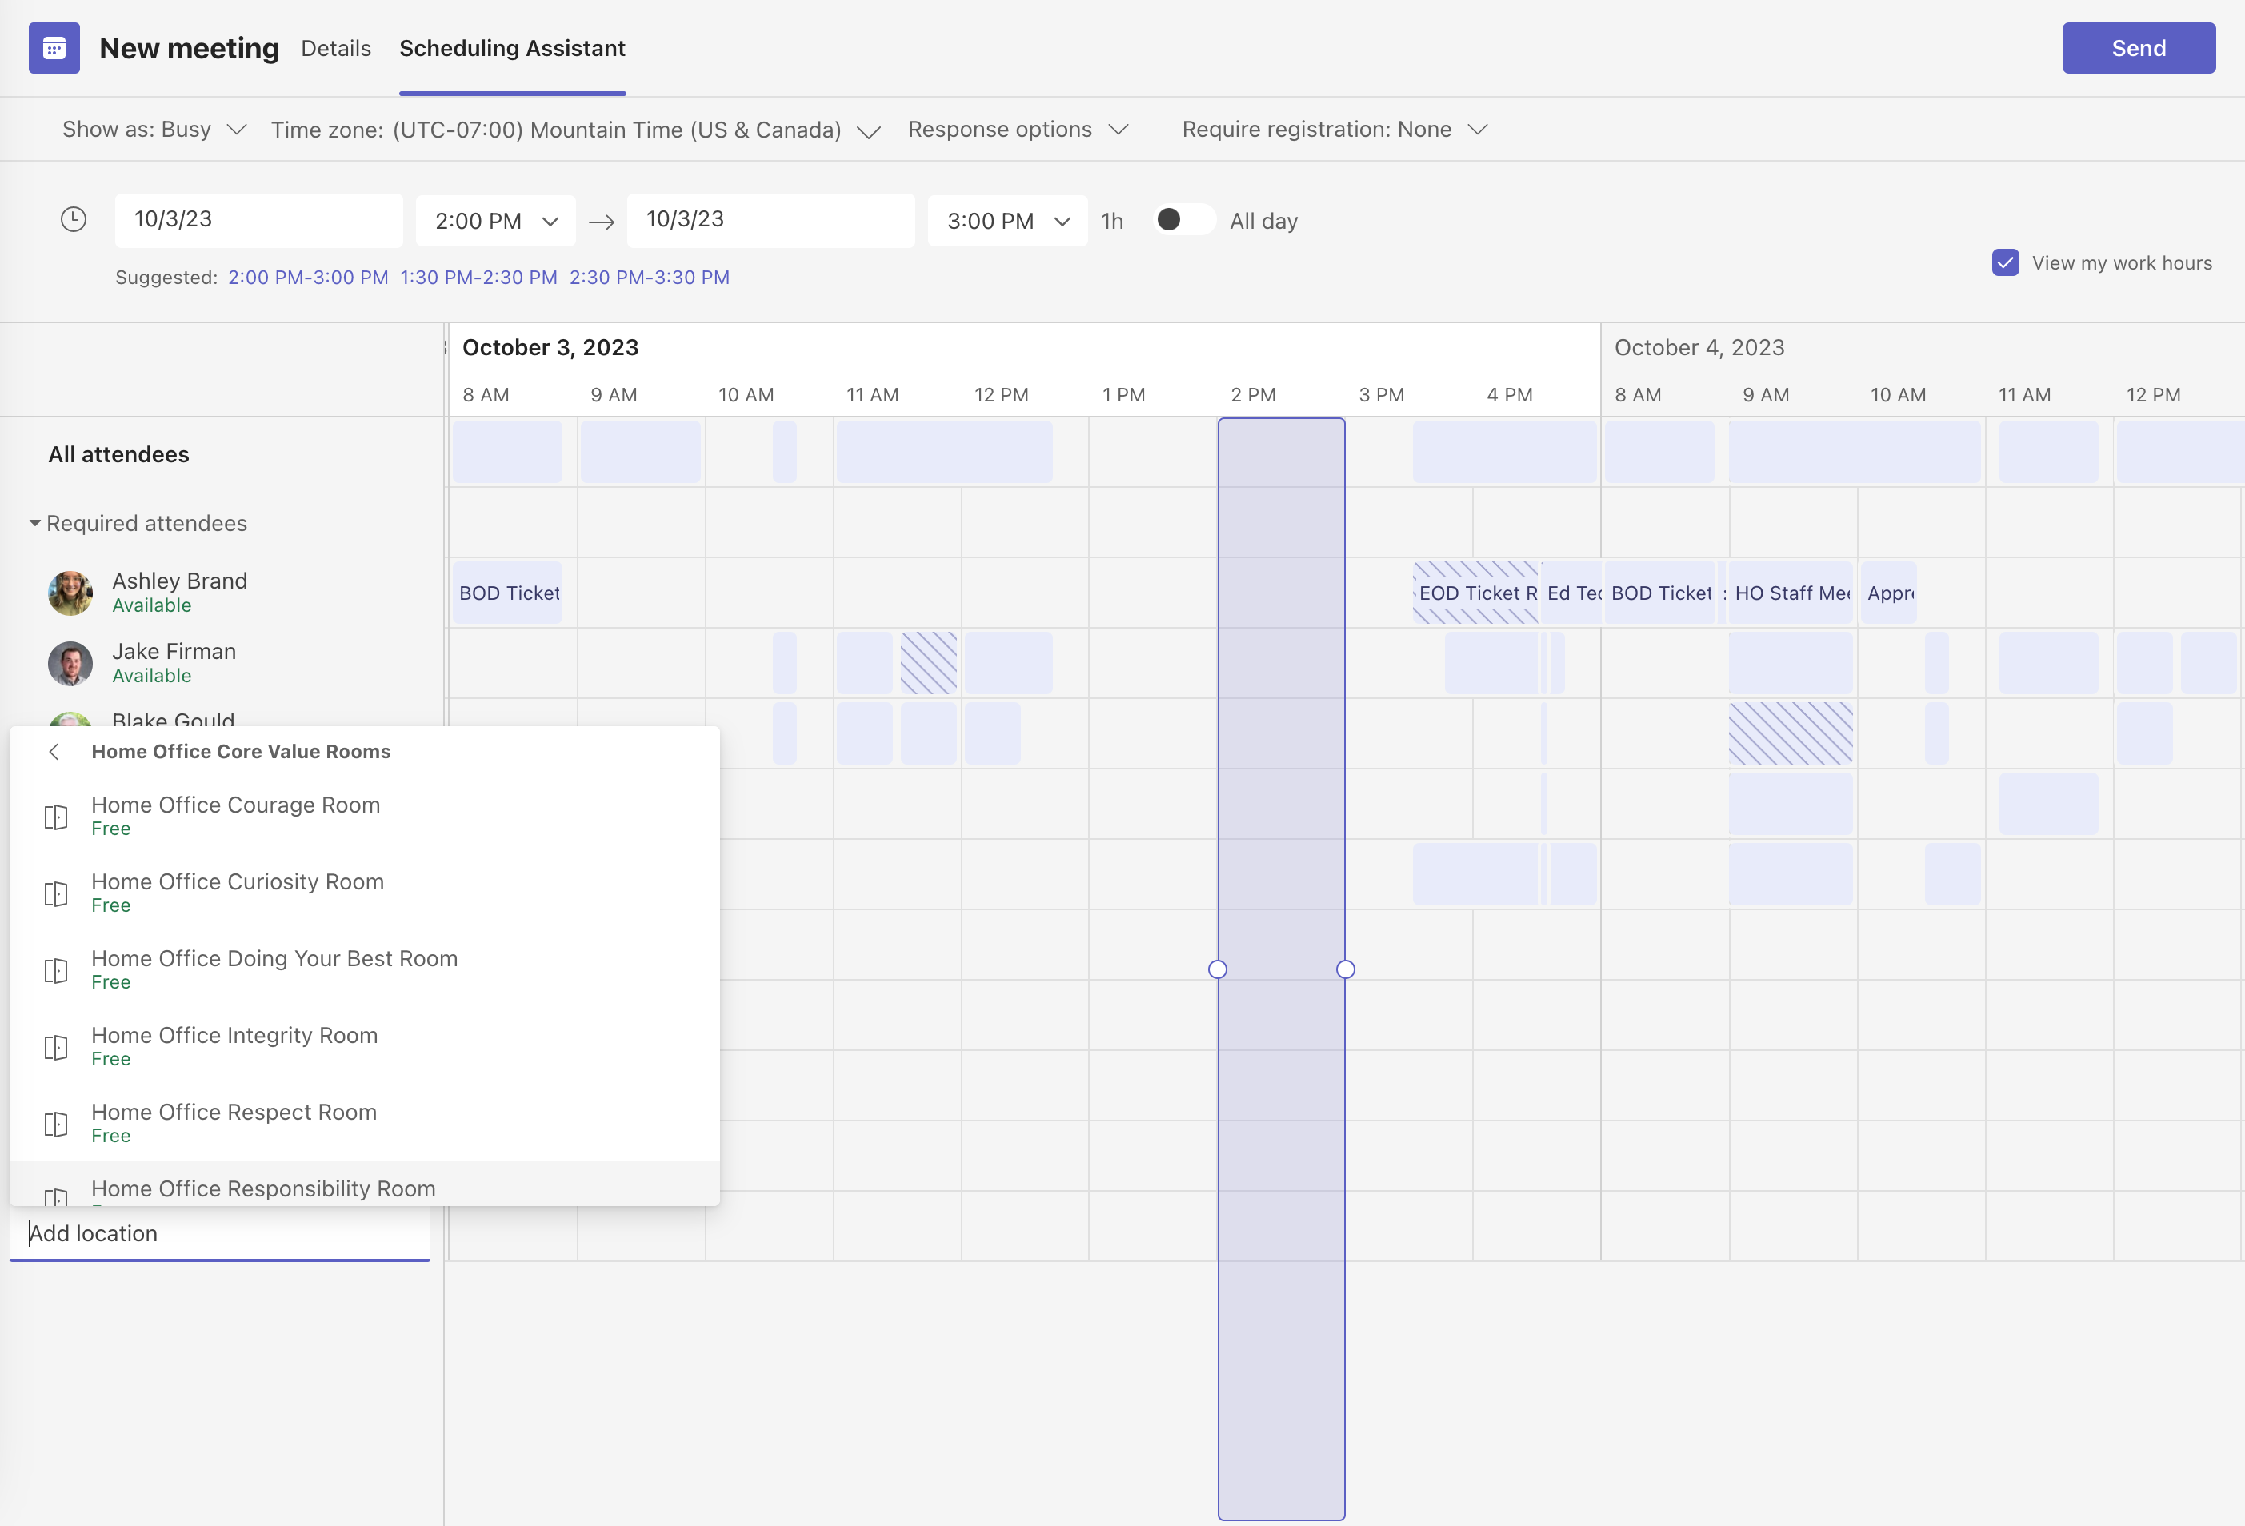Screen dimensions: 2245x1526
Task: Click the Home Office Integrity Room icon
Action: point(55,1046)
